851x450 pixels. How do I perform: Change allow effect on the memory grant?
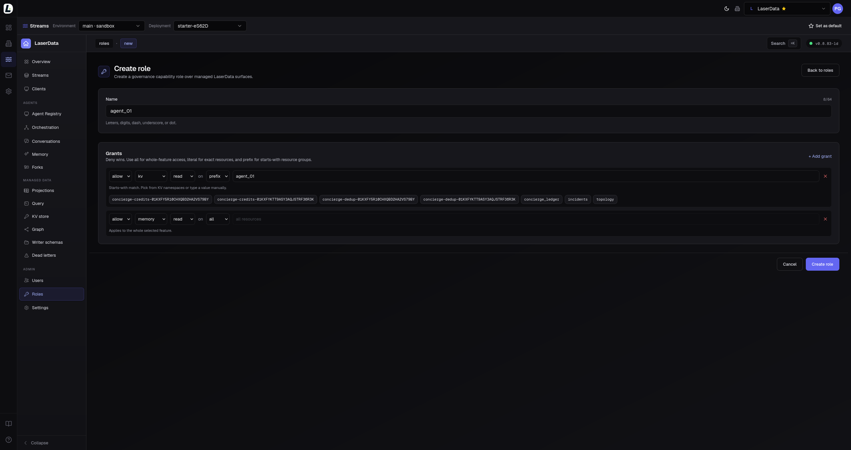click(x=120, y=219)
